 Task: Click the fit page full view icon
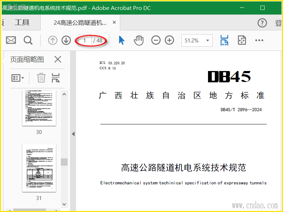tap(242, 40)
